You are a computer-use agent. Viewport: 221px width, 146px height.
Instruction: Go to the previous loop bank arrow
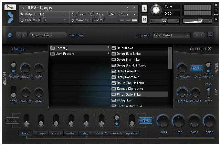(x=19, y=35)
